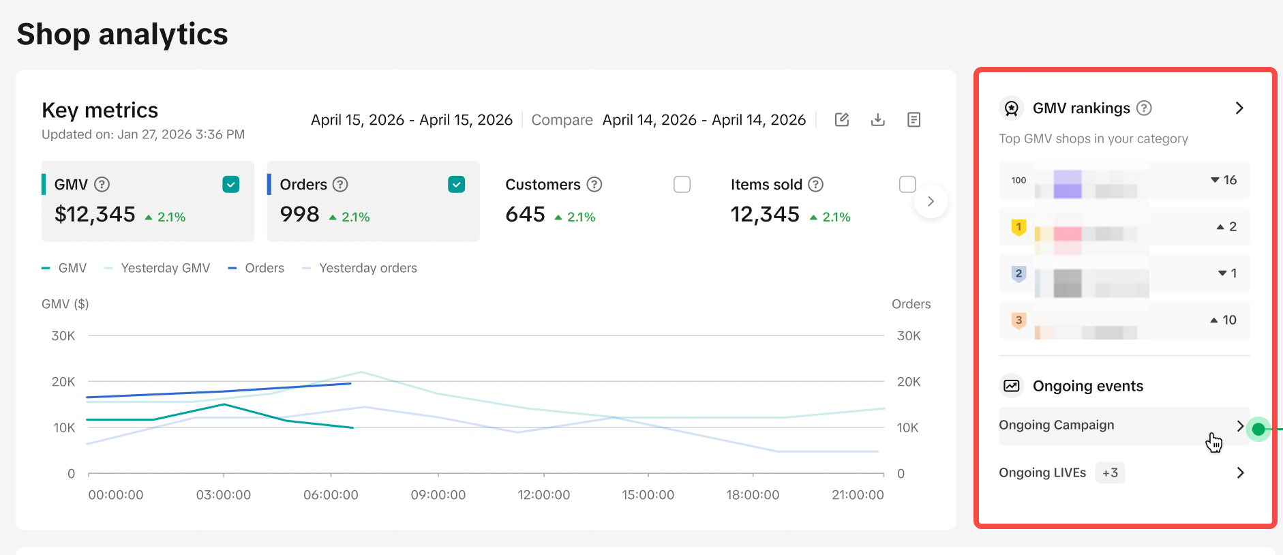
Task: Open GMV metric help tooltip
Action: point(102,184)
